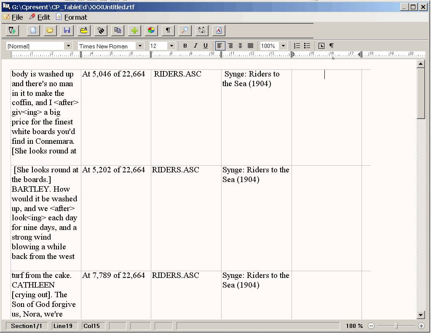Viewport: 431px width, 333px height.
Task: Click the Copy icon in toolbar
Action: tap(118, 30)
